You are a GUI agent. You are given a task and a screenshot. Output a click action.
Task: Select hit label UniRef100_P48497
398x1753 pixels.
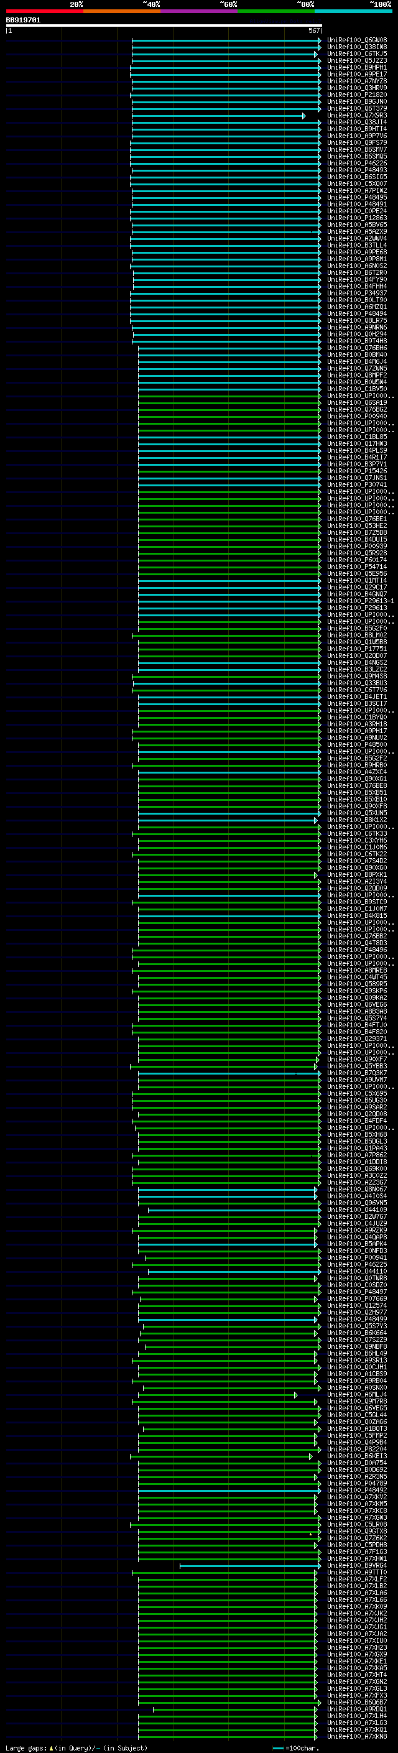(357, 1292)
